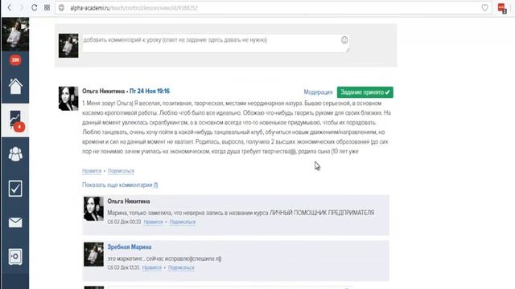515x289 pixels.
Task: Subscribe under Зребная Марина's comment
Action: (x=181, y=267)
